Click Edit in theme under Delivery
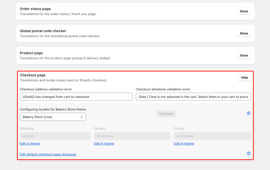270x170 pixels. click(x=104, y=144)
